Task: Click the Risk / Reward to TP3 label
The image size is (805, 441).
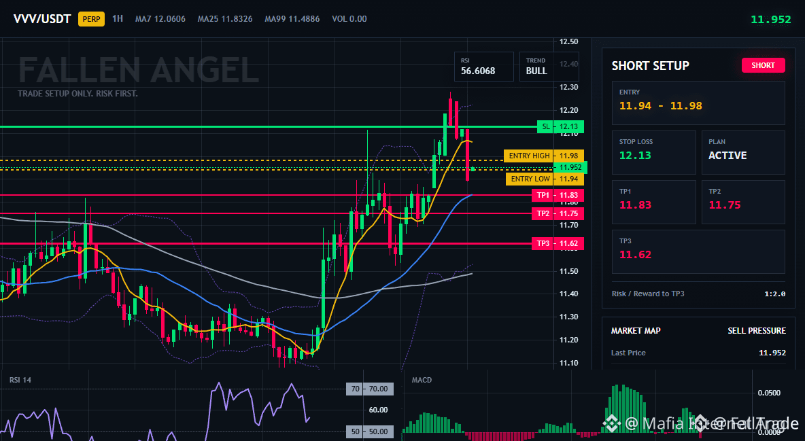Action: click(648, 294)
